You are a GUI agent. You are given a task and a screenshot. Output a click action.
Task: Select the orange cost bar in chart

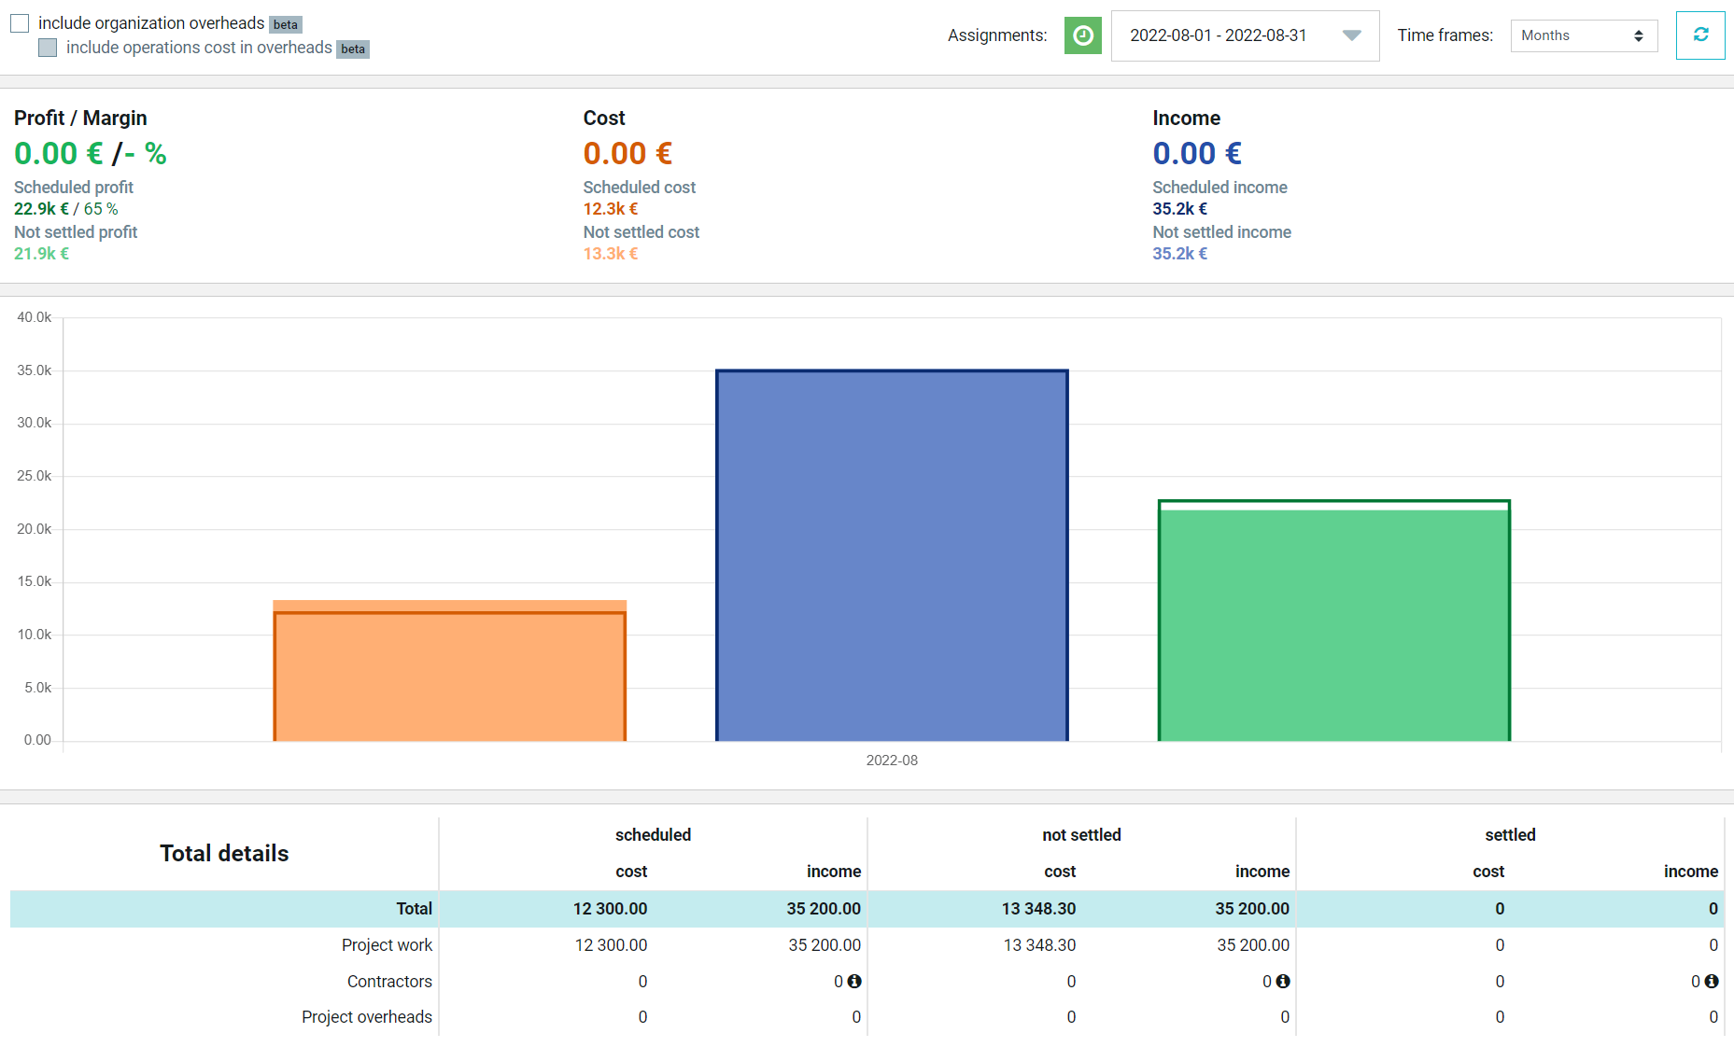tap(450, 671)
